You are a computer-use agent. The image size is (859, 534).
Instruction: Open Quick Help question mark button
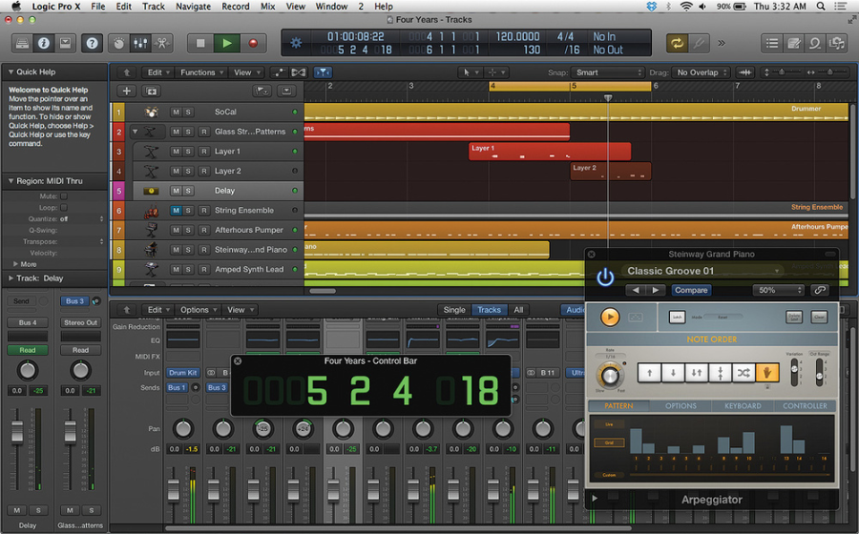click(x=92, y=43)
